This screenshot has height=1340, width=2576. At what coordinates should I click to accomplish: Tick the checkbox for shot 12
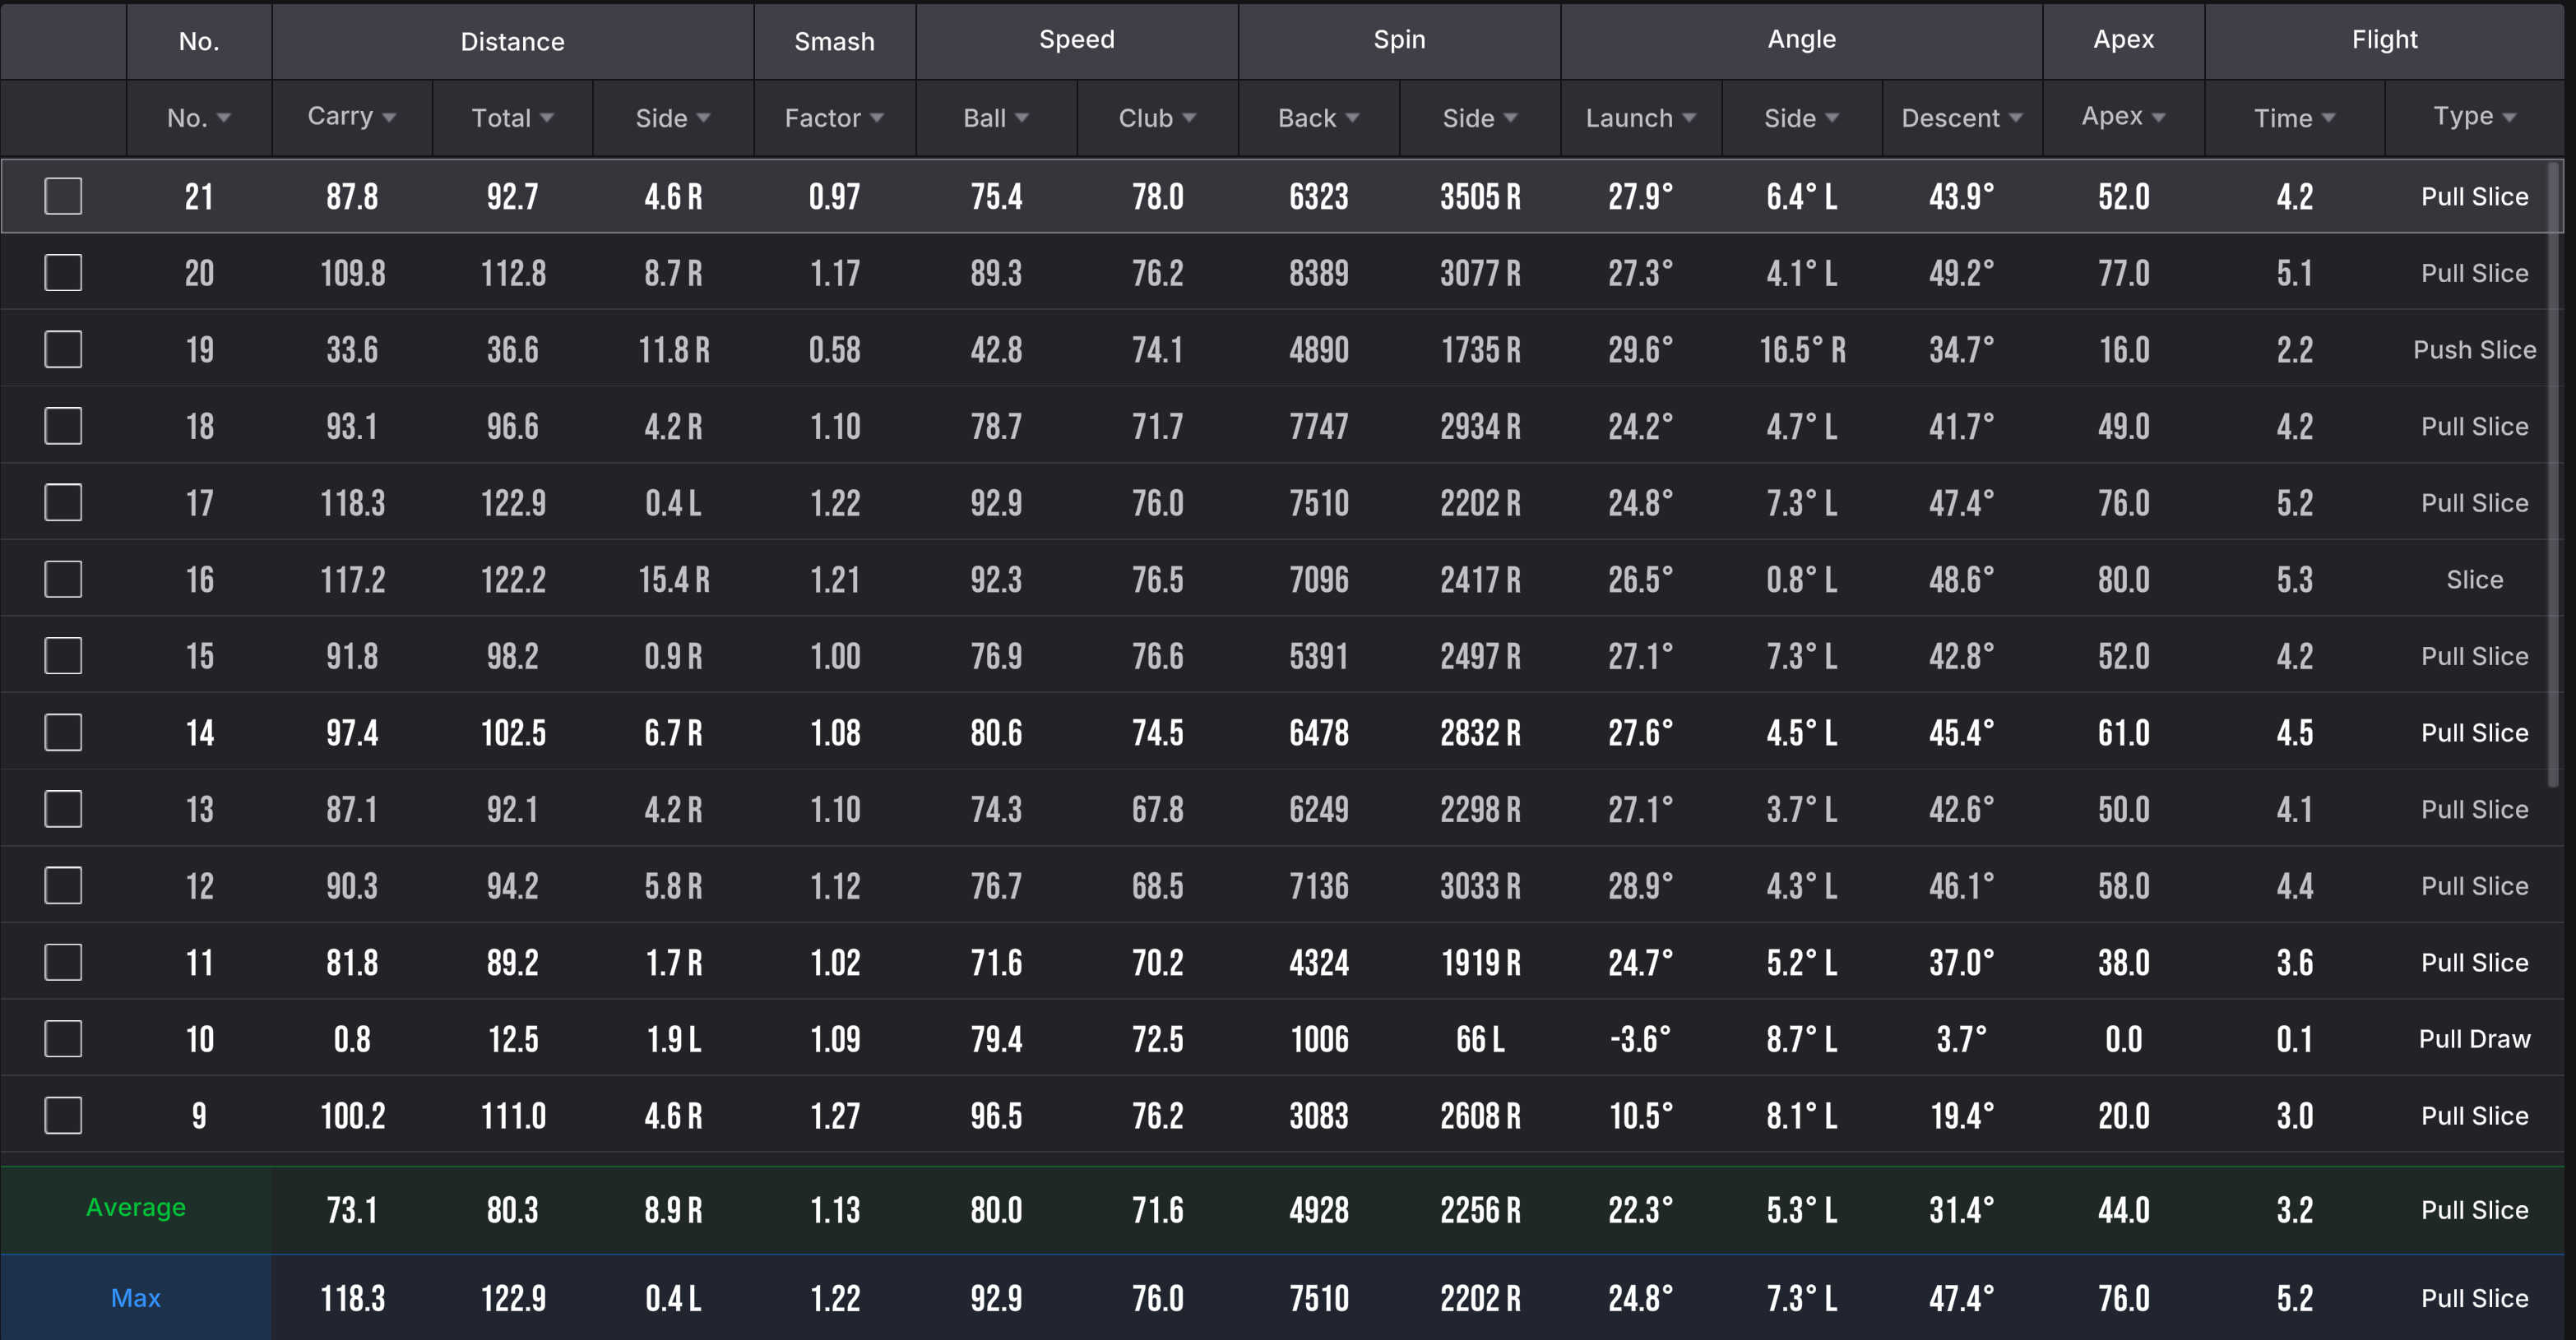(63, 885)
